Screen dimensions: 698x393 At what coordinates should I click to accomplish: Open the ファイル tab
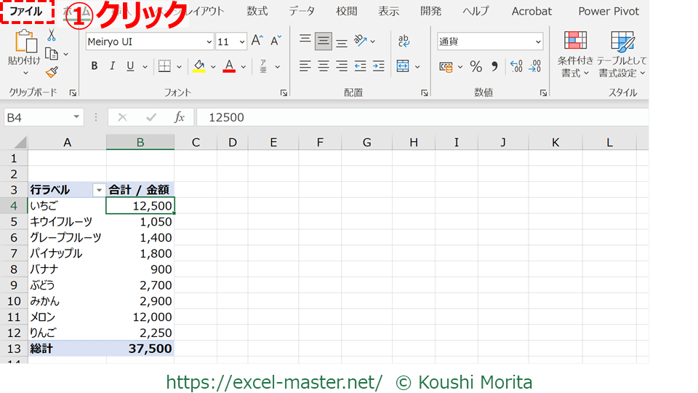(x=25, y=11)
